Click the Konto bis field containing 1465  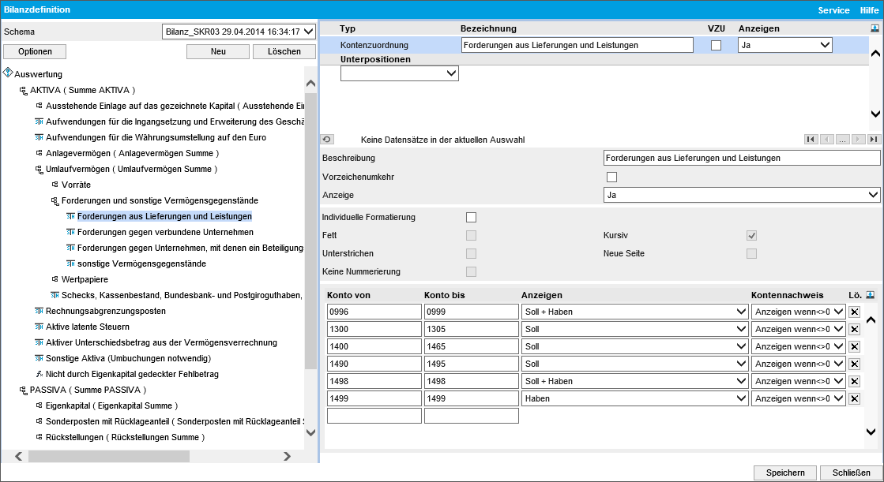[x=472, y=347]
